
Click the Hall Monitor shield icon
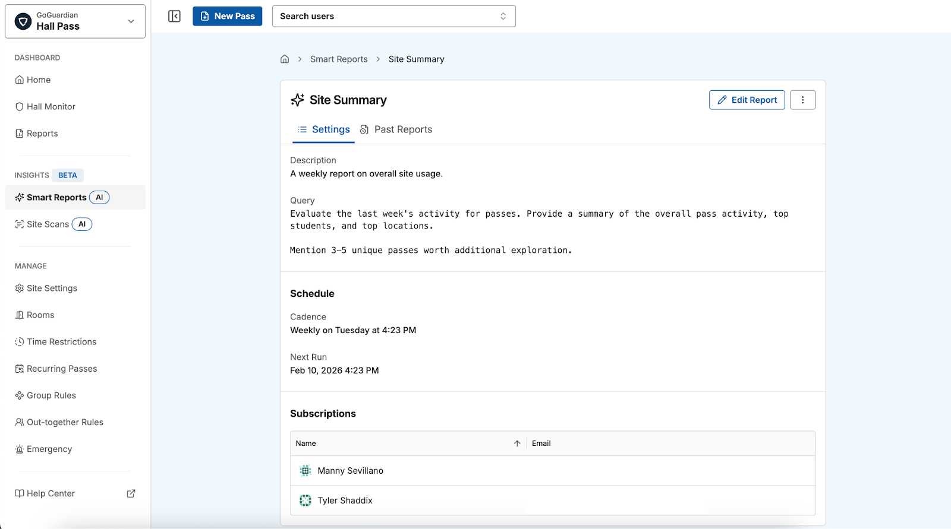tap(20, 107)
